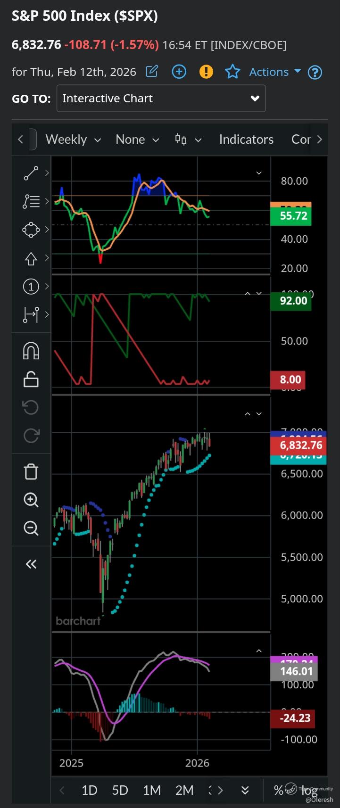Screen dimensions: 340x808
Task: Redo the last chart action
Action: pos(31,435)
